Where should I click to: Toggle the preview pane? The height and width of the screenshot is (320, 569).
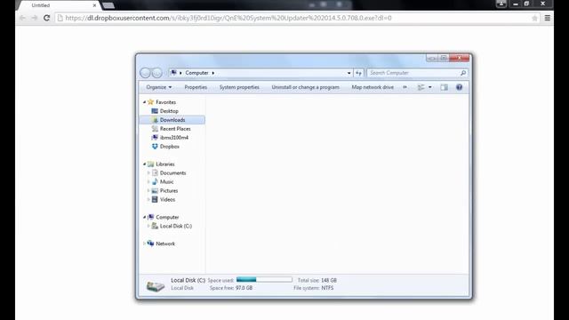444,87
